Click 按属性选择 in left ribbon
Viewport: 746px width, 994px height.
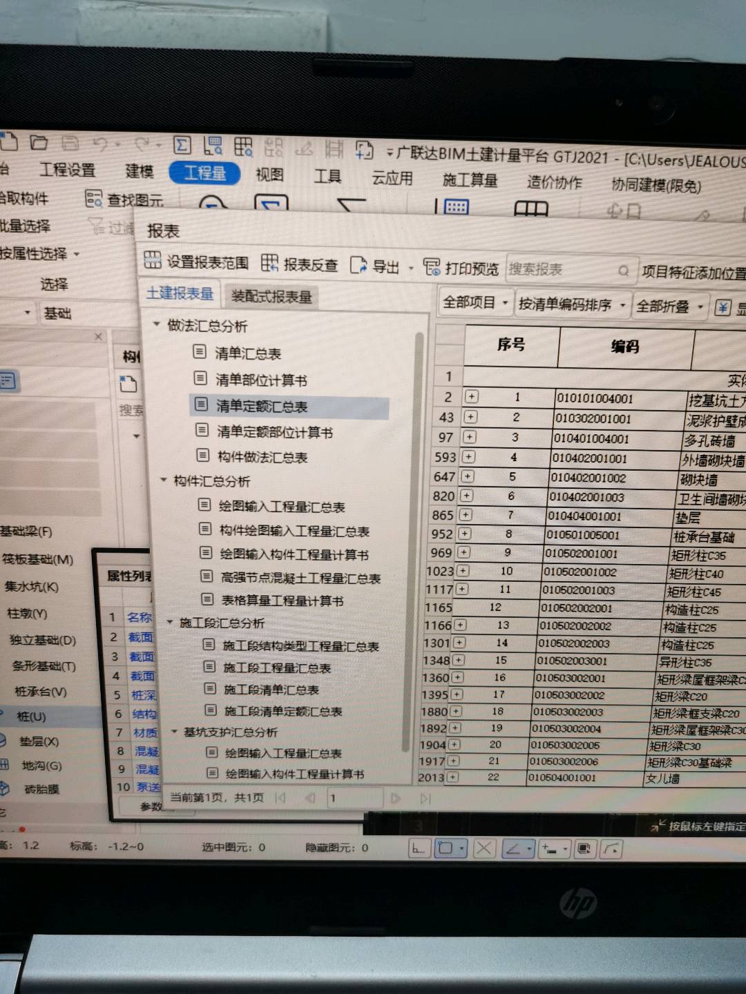click(40, 253)
